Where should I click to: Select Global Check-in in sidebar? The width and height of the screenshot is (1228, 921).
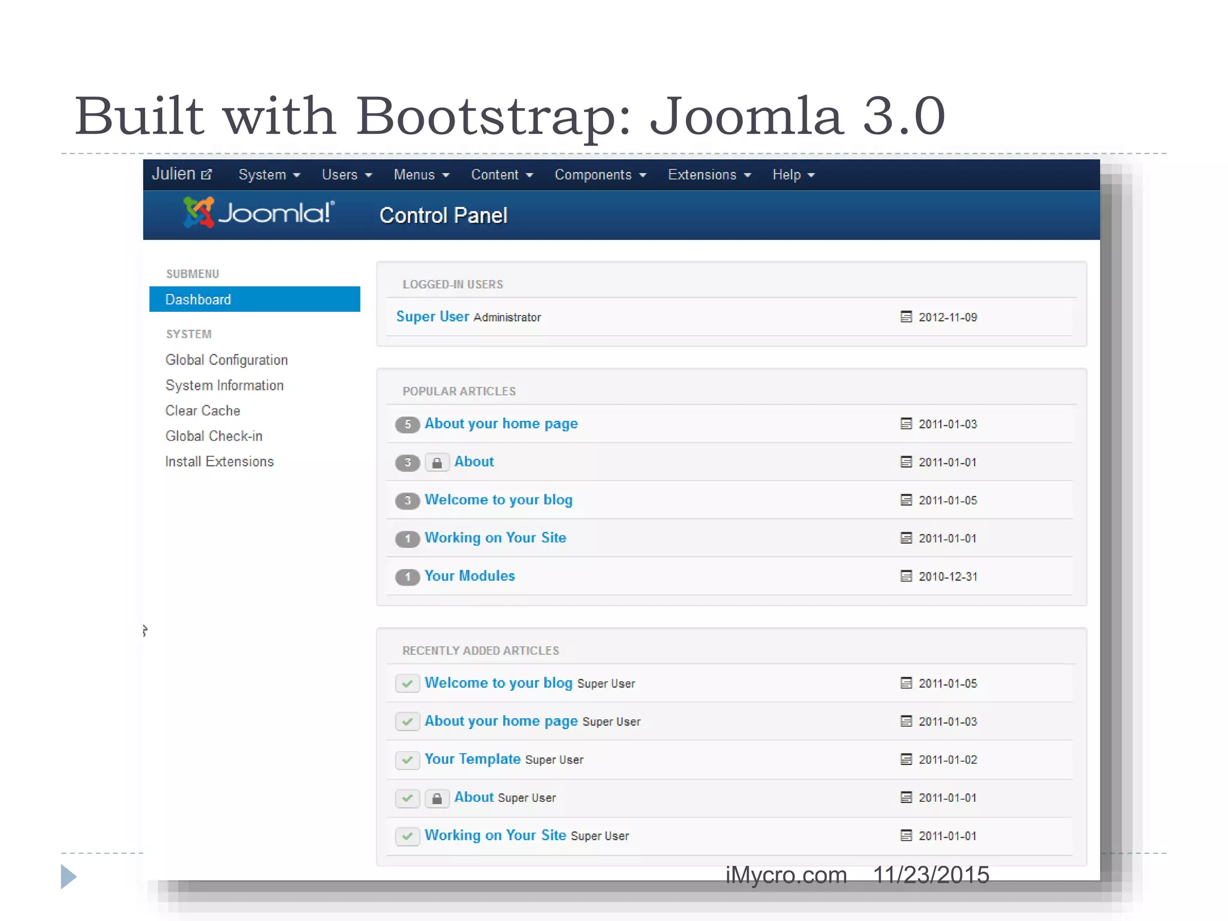pyautogui.click(x=214, y=436)
